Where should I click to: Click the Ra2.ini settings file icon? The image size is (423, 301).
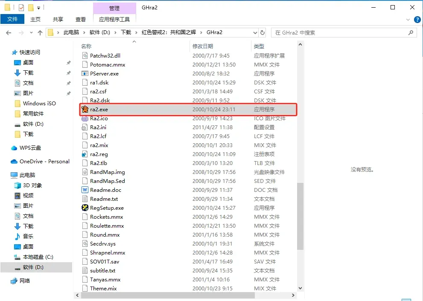coord(85,127)
